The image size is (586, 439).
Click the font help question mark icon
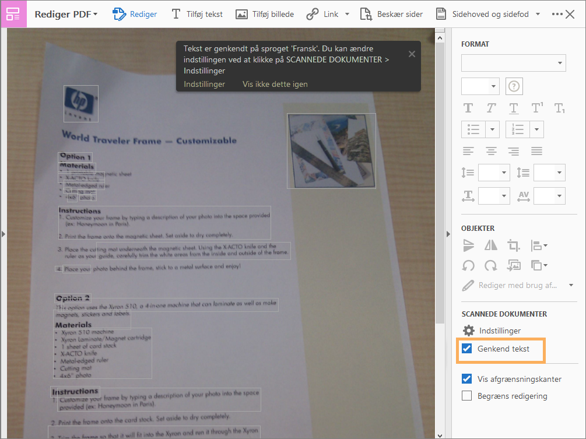coord(514,86)
